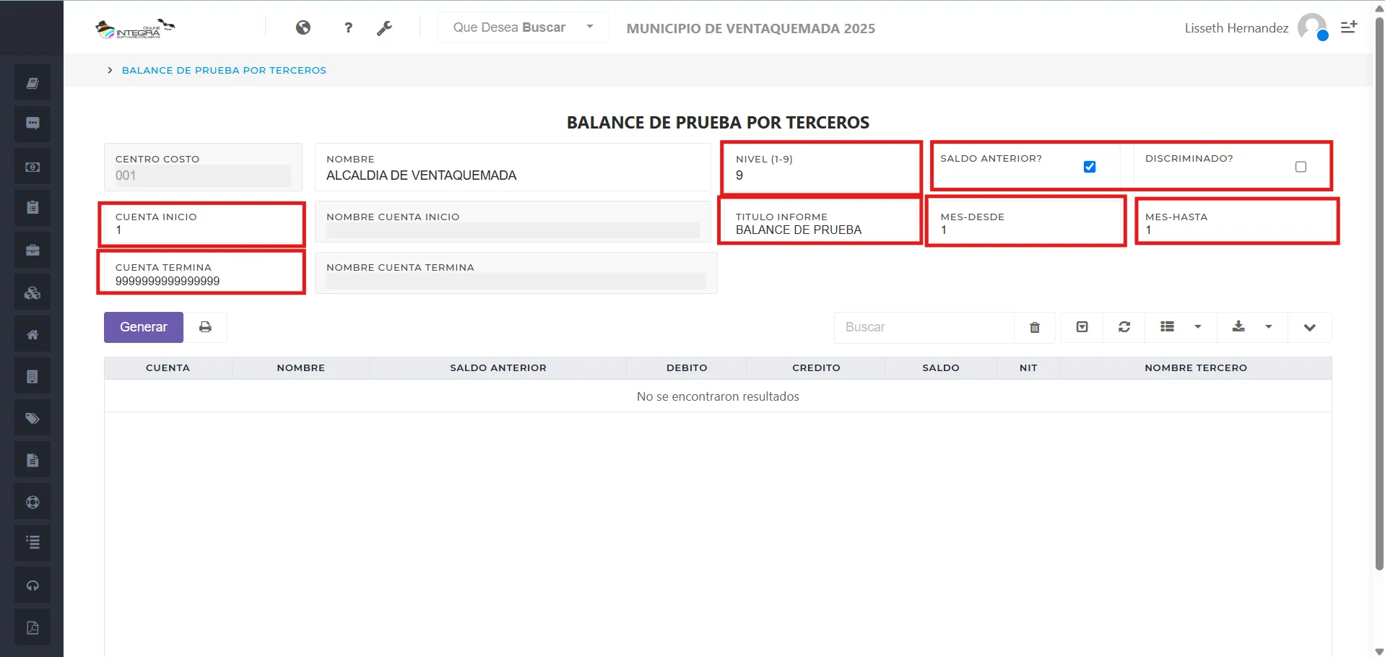Image resolution: width=1385 pixels, height=657 pixels.
Task: Click inside the Buscar search field
Action: click(924, 327)
